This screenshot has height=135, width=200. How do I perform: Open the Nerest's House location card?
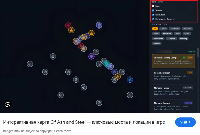point(174,91)
